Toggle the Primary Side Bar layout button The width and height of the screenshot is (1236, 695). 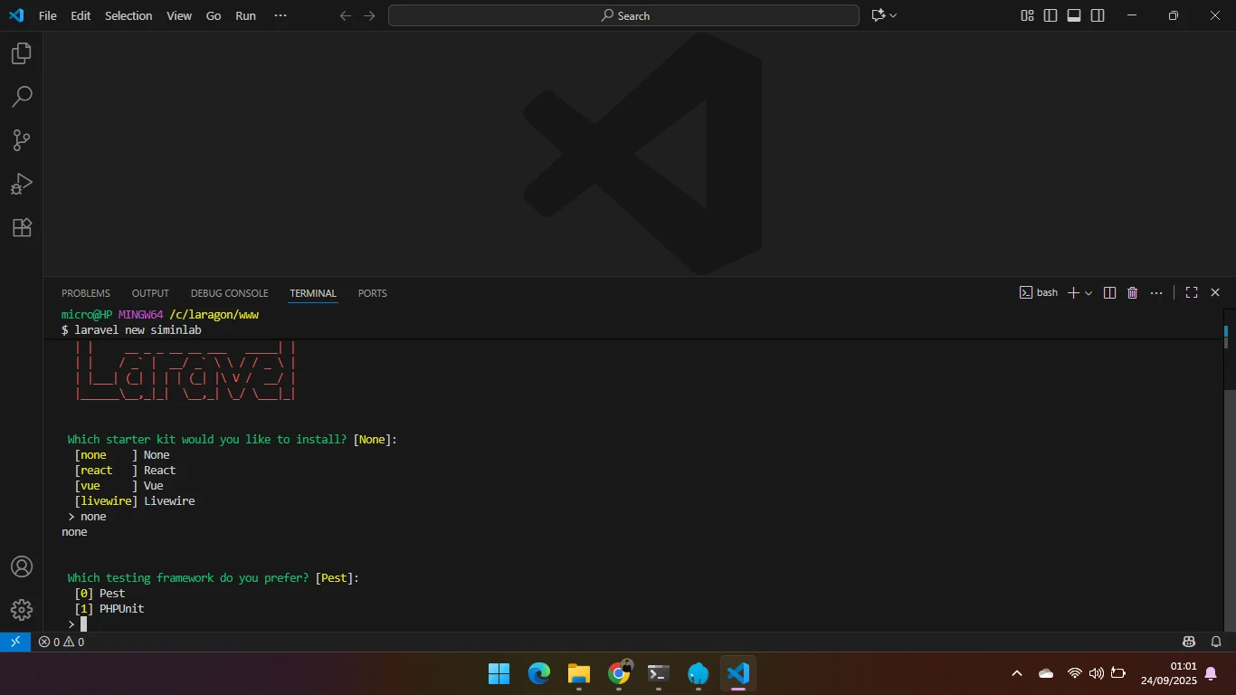[1051, 15]
